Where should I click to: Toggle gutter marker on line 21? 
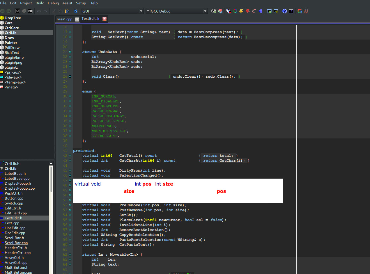[x=70, y=52]
